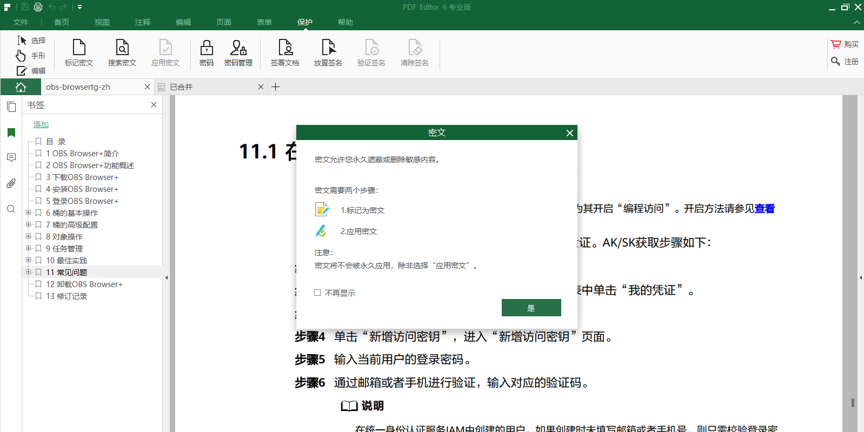Tick the 不再显示 checkbox

(317, 293)
